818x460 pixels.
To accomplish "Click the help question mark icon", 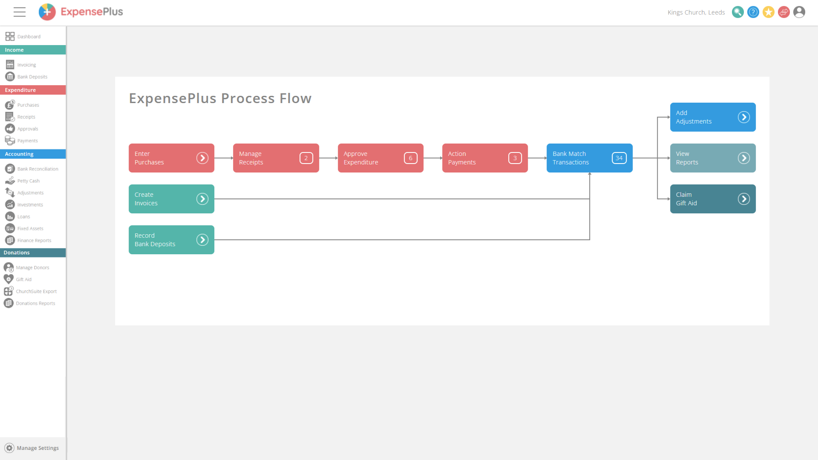I will coord(753,12).
